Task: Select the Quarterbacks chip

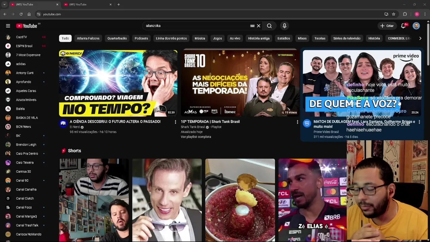Action: coord(117,38)
